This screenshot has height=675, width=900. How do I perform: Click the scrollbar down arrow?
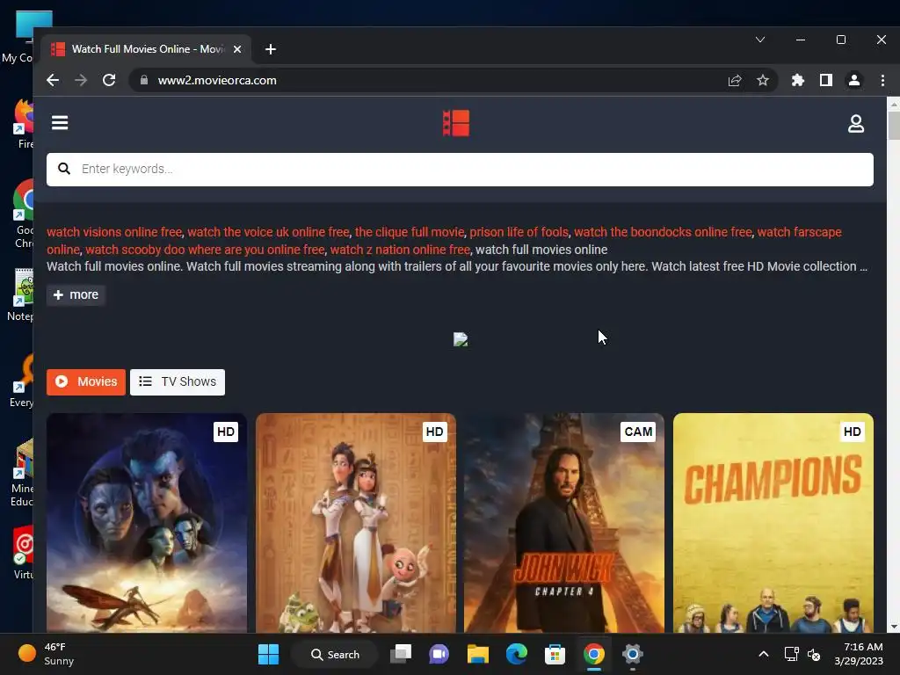[x=894, y=627]
